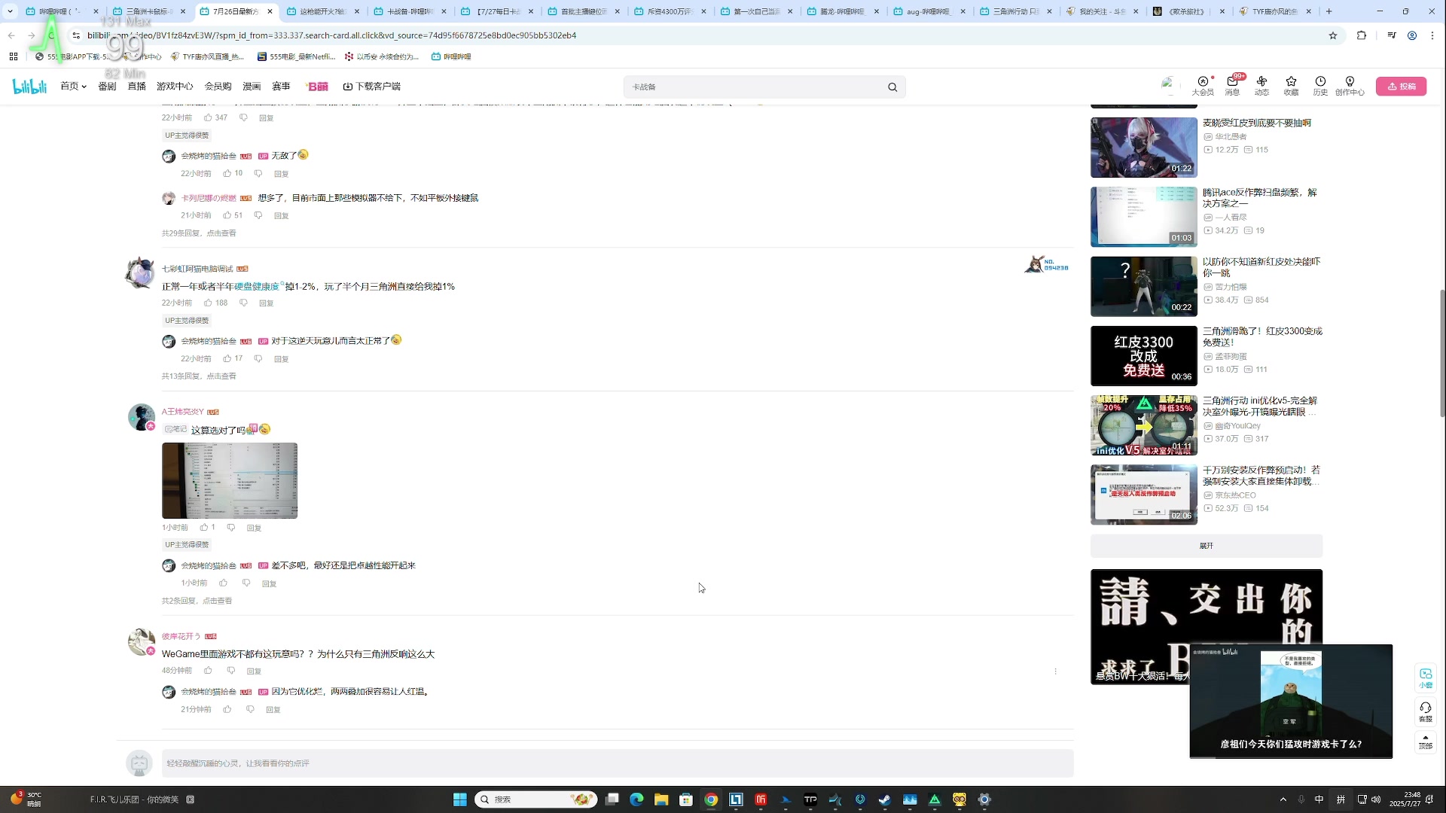Click the 硬盘健康度 keyword link
Image resolution: width=1446 pixels, height=813 pixels.
tap(257, 287)
